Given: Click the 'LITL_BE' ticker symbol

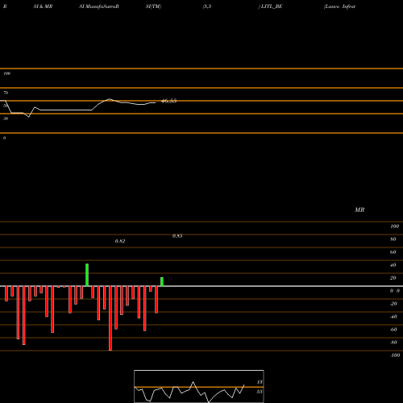Looking at the screenshot, I should click(x=271, y=6).
